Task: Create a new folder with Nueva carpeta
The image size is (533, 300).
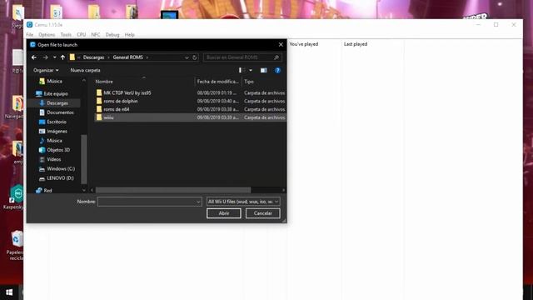Action: (x=85, y=70)
